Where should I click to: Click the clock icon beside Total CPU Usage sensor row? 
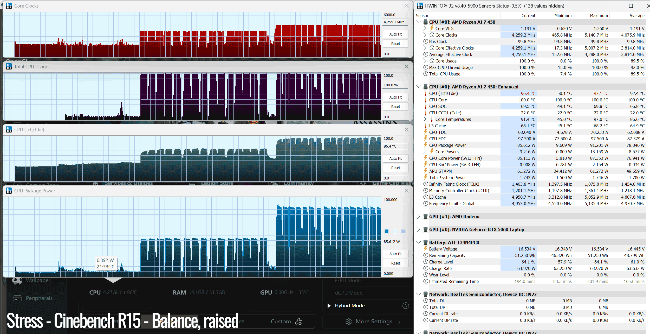point(426,74)
